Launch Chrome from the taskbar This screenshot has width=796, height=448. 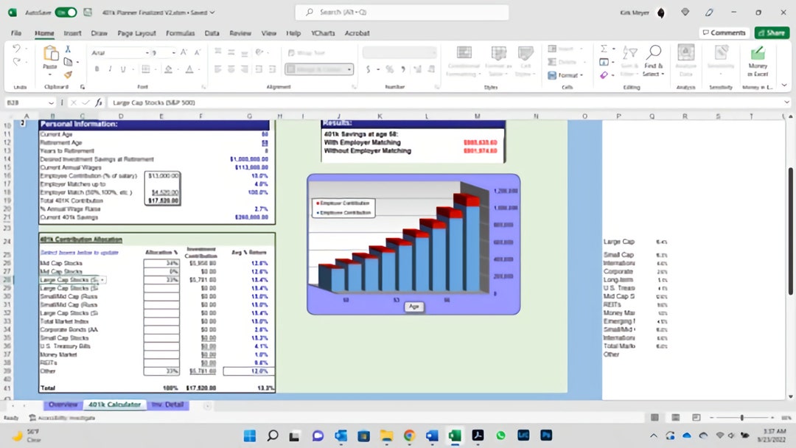coord(409,435)
